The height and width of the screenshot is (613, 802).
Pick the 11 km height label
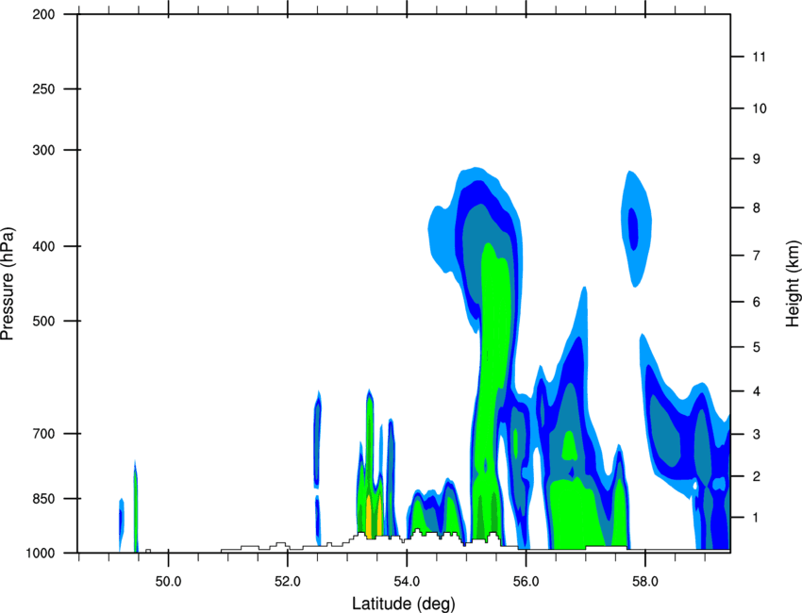coord(760,57)
